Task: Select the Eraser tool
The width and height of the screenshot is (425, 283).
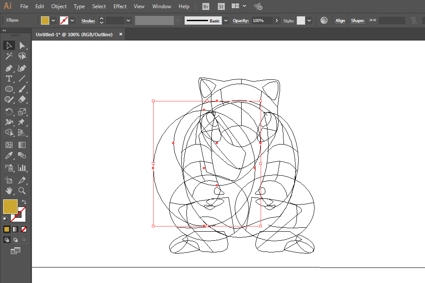Action: [22, 100]
